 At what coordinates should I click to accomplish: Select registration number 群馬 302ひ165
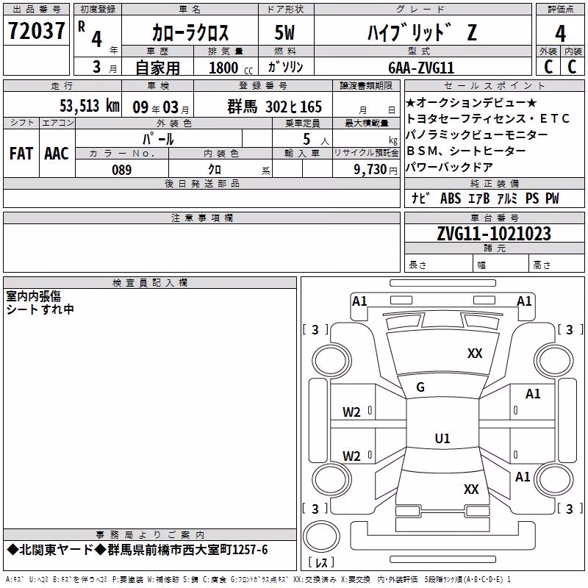(x=274, y=107)
